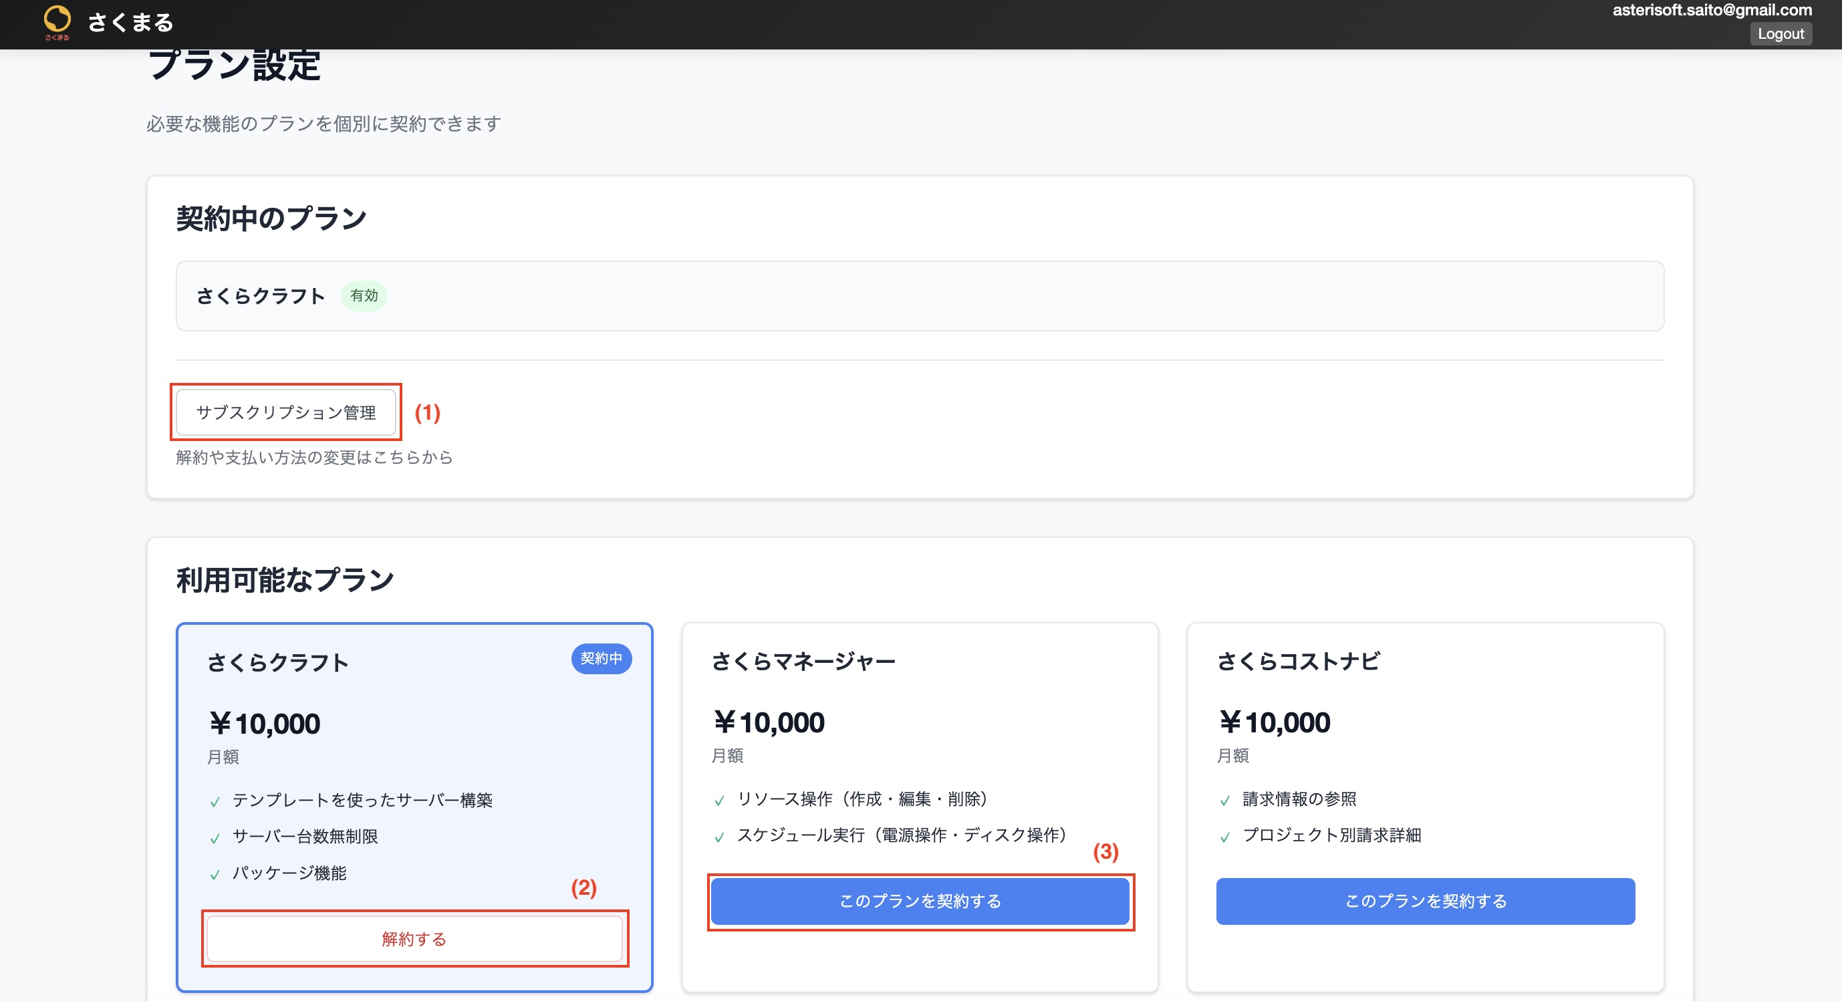Click the ¥10,000 price in さくらクラフト card
Screen dimensions: 1842x1001
[x=264, y=724]
